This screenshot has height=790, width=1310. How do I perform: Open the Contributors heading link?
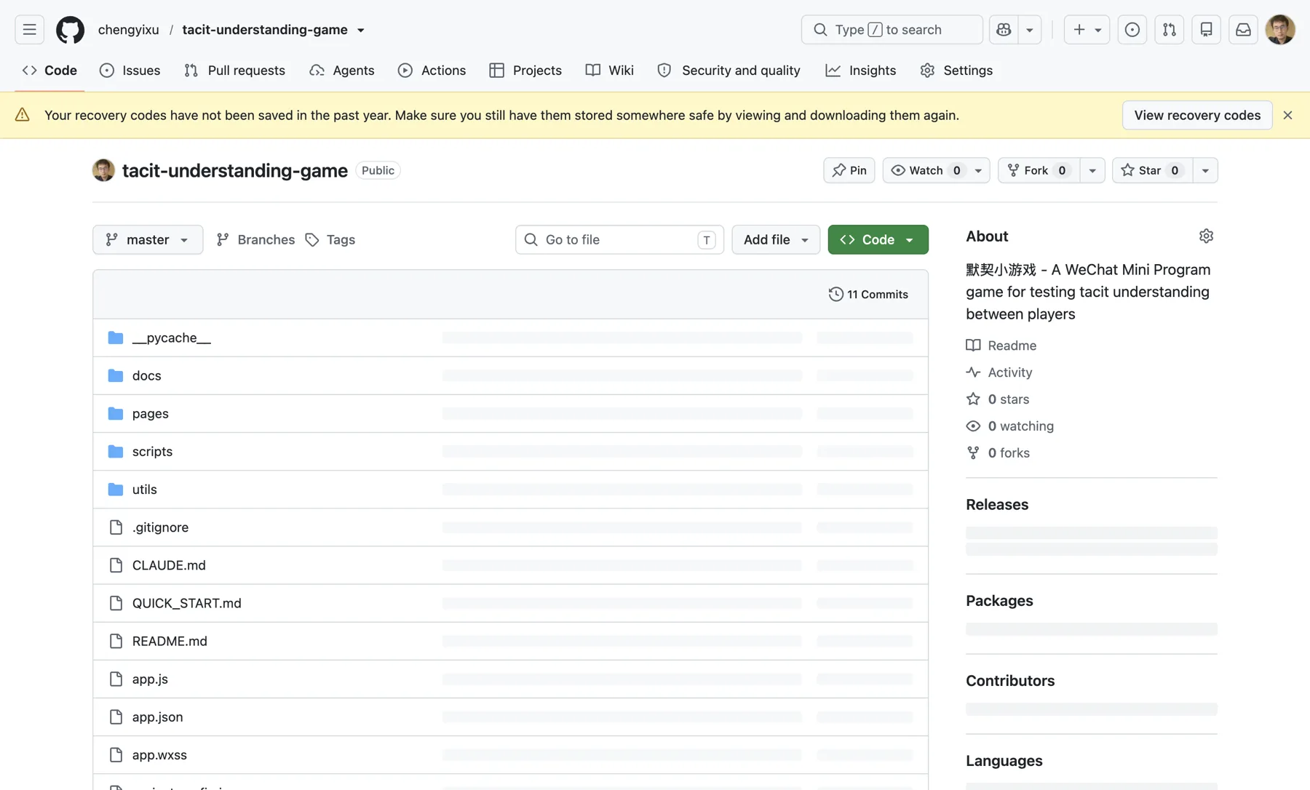[1010, 680]
